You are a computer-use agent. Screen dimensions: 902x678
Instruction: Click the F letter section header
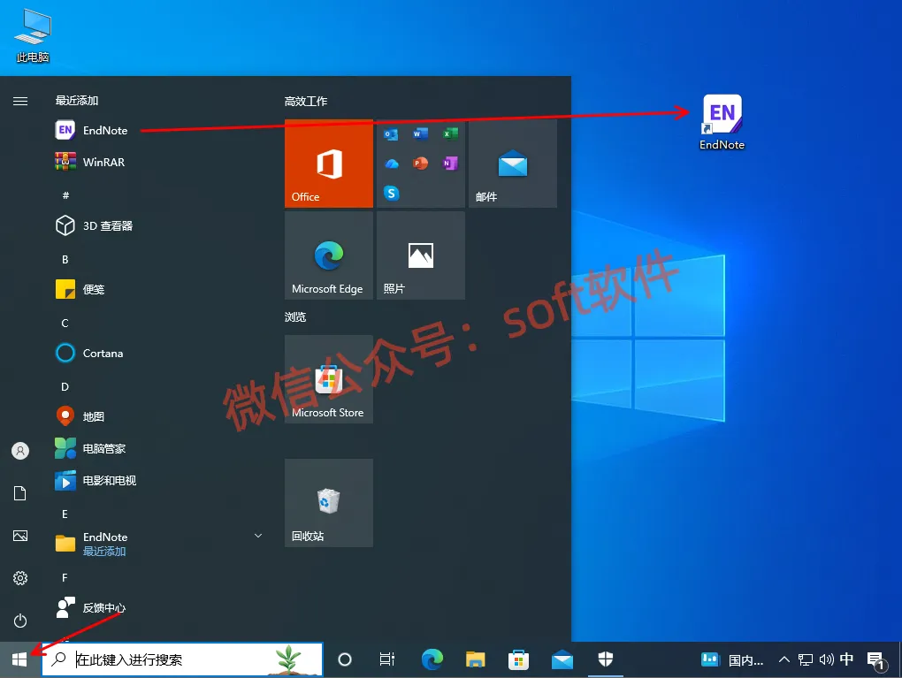65,577
